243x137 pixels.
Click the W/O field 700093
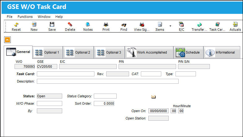click(25, 66)
